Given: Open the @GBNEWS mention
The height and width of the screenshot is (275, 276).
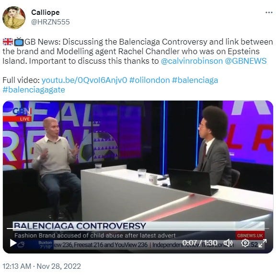Looking at the screenshot, I should [x=245, y=61].
